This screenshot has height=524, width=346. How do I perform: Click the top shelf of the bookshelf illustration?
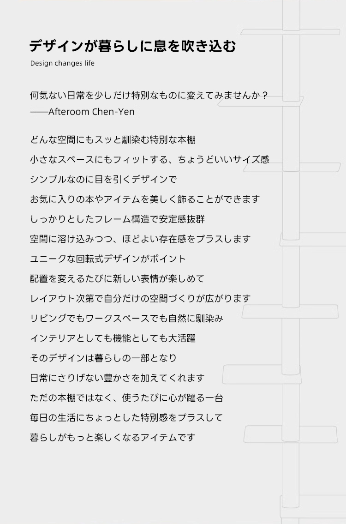pyautogui.click(x=291, y=32)
